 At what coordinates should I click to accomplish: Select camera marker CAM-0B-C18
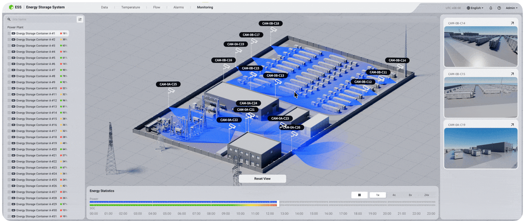point(271,23)
